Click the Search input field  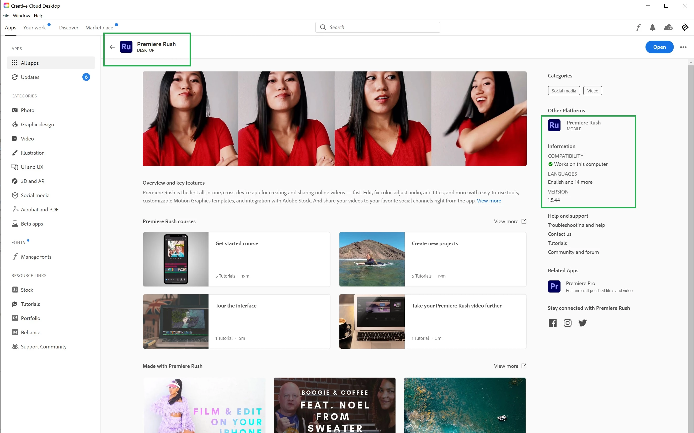pos(378,28)
